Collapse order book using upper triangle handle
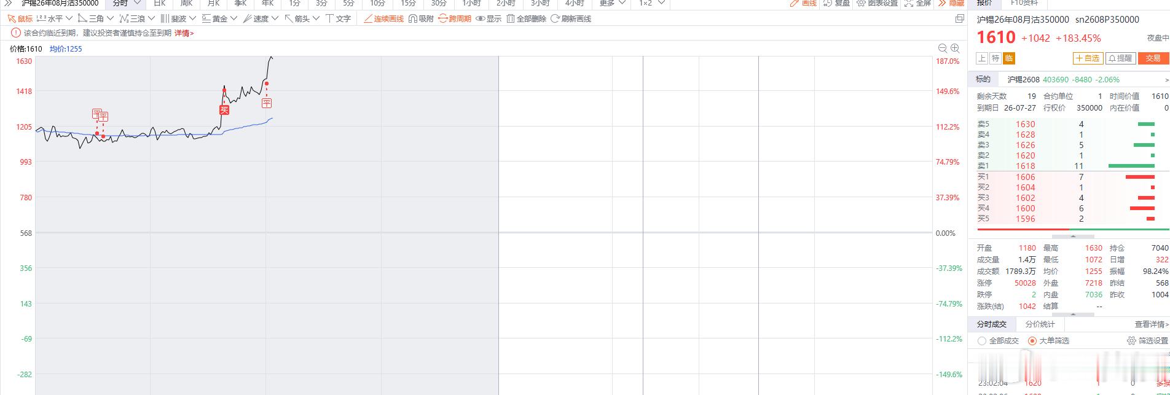Image resolution: width=1170 pixels, height=395 pixels. point(1073,236)
